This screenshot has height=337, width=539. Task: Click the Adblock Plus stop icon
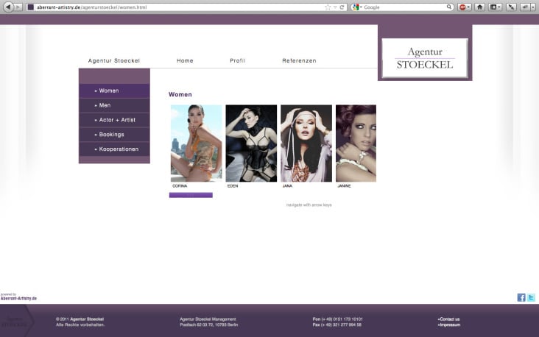462,7
